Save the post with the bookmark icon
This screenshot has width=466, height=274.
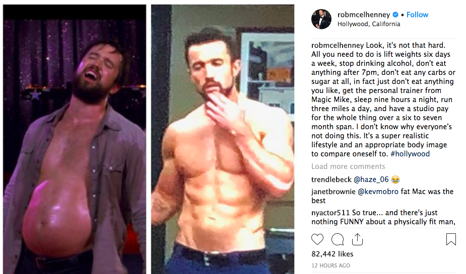point(450,239)
